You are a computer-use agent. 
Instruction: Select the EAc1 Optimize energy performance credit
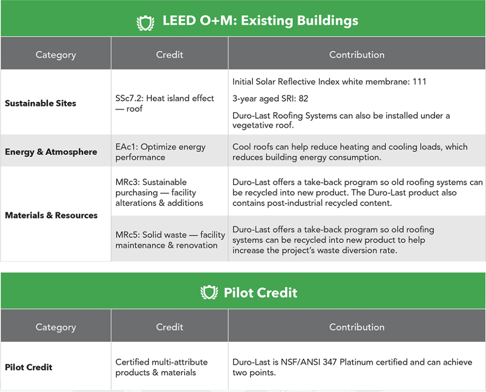(x=160, y=152)
